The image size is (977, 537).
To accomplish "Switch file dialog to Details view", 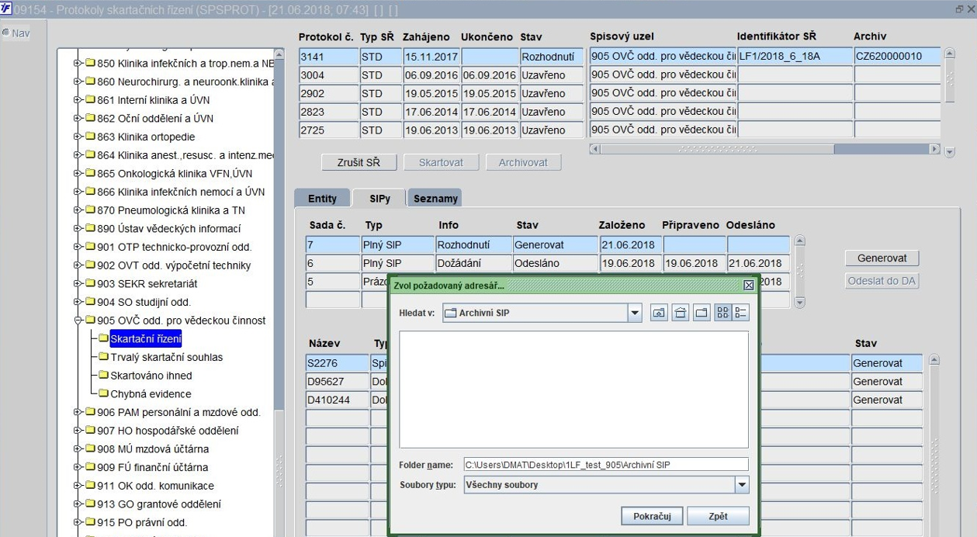I will pyautogui.click(x=740, y=313).
